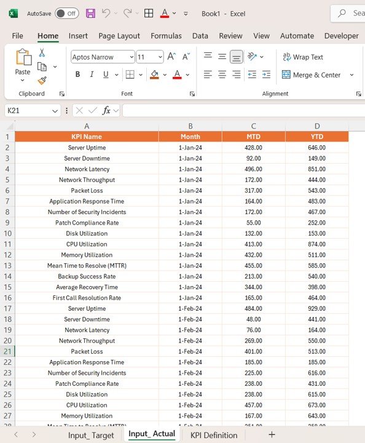Align text left in the ribbon
Viewport: 365px width, 443px height.
(x=208, y=74)
